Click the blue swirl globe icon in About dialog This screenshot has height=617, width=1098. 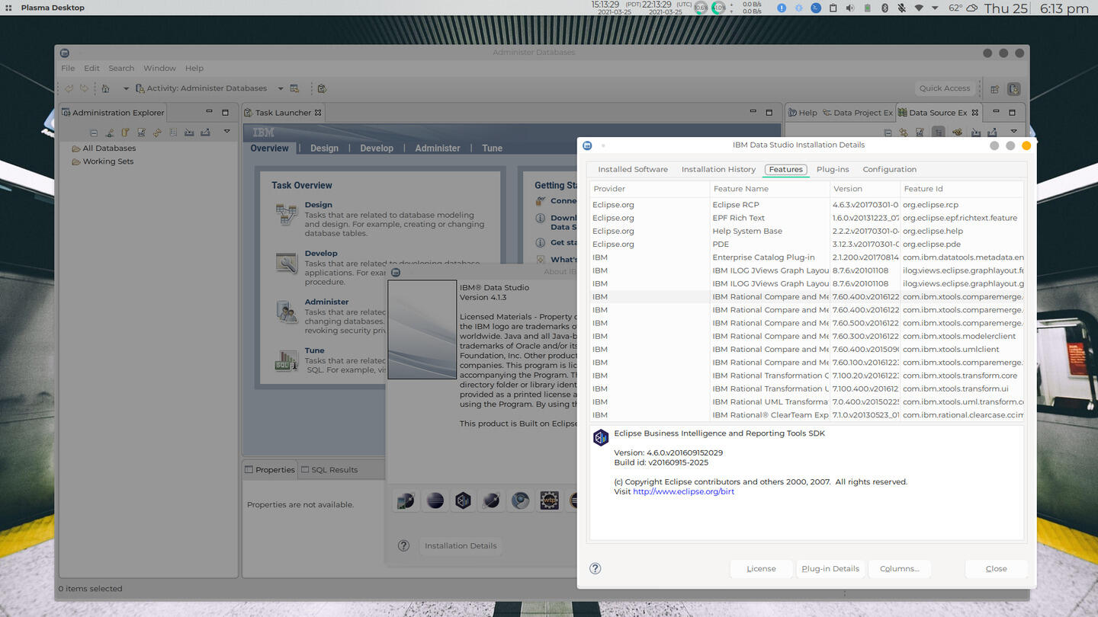[520, 500]
